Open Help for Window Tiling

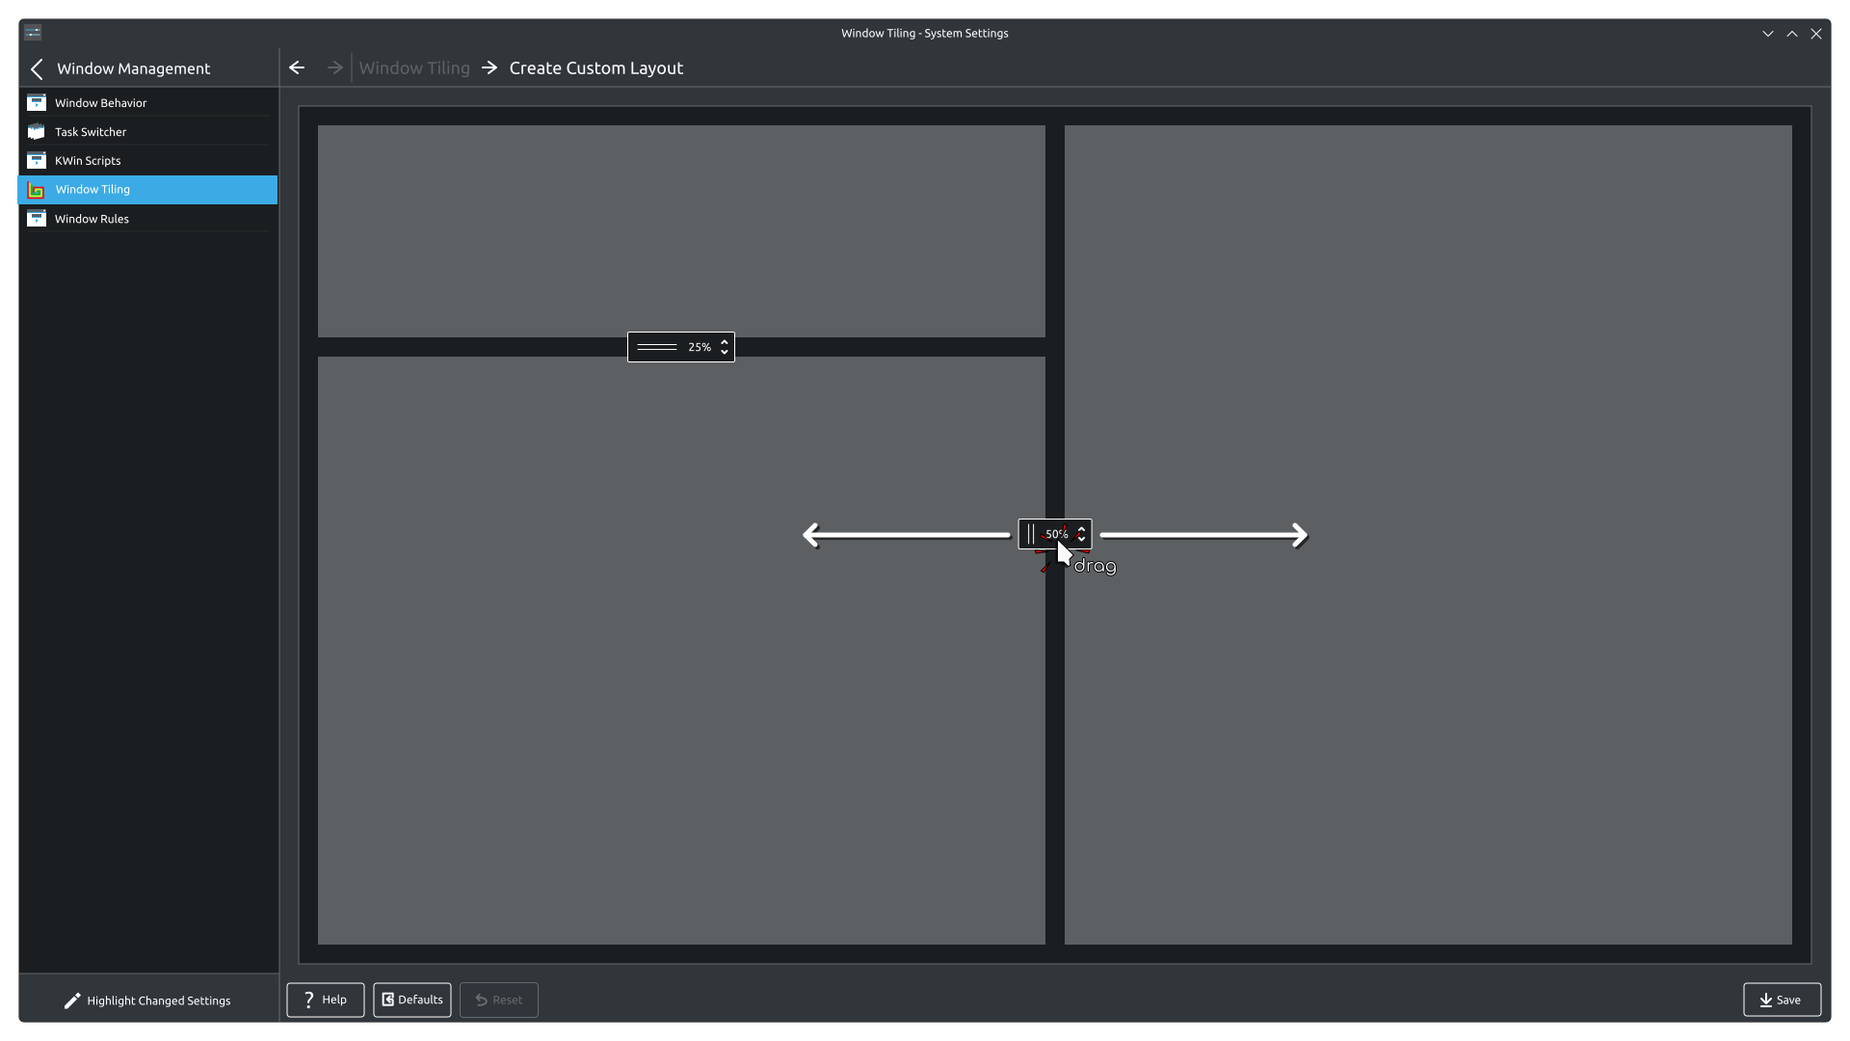pyautogui.click(x=325, y=1000)
